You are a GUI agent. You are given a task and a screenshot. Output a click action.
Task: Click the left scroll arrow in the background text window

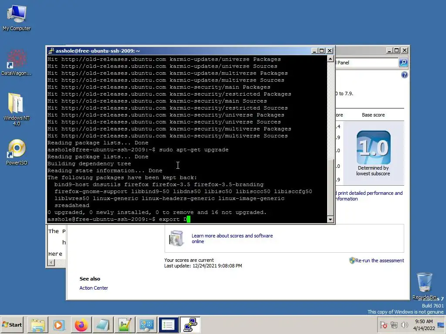[x=51, y=263]
